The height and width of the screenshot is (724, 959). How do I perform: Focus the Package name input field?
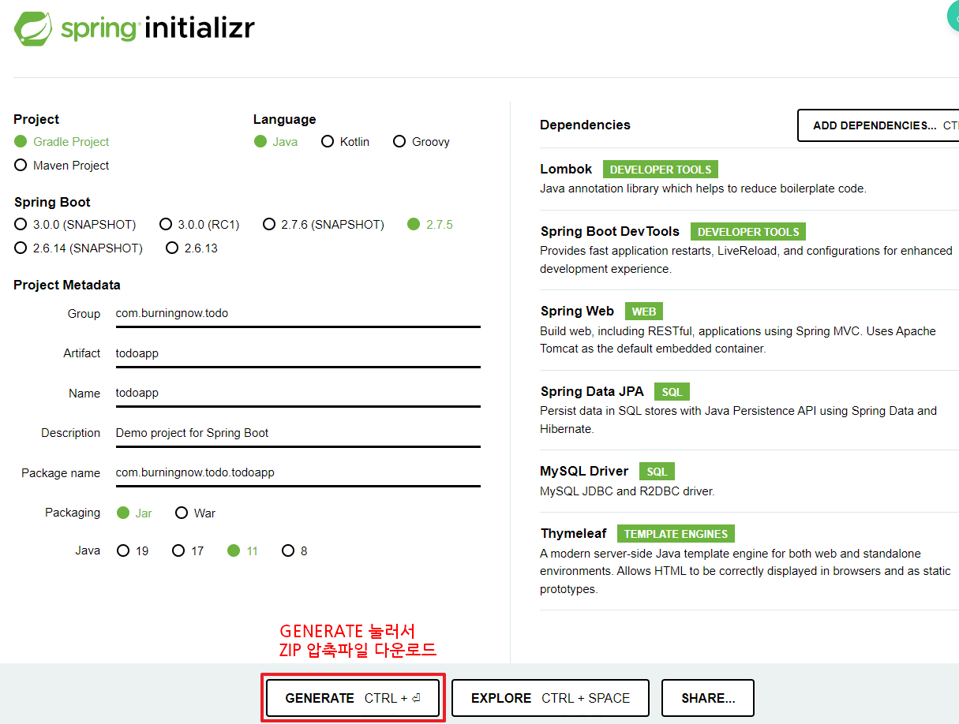tap(298, 472)
